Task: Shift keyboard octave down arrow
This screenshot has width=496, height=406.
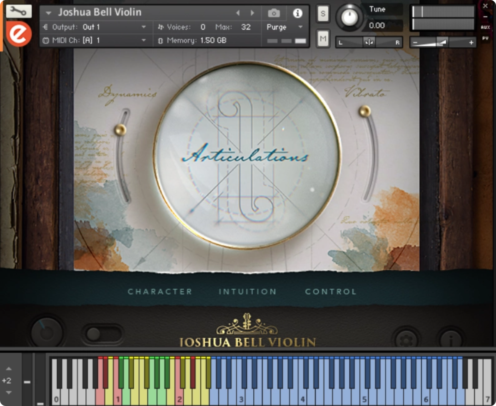Action: [9, 393]
